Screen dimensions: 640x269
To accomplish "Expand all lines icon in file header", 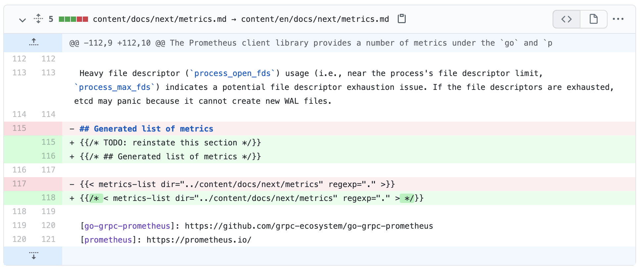I will pyautogui.click(x=38, y=19).
